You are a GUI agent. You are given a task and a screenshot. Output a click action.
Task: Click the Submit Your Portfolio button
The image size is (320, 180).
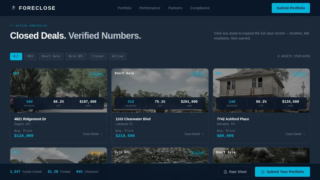pos(282,172)
